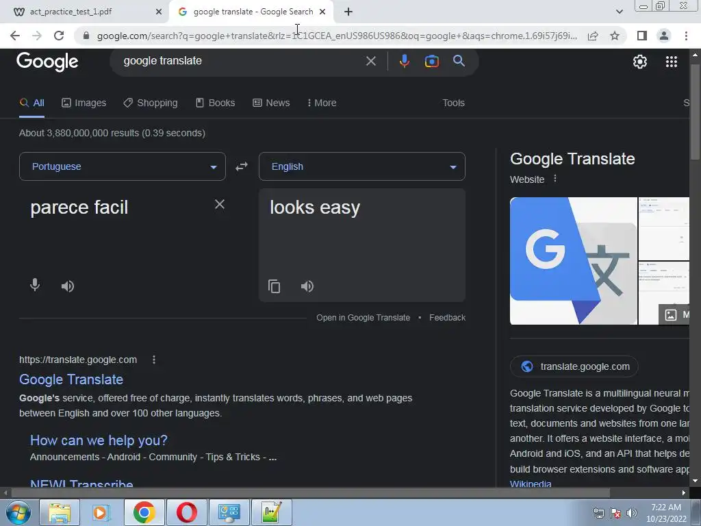The width and height of the screenshot is (701, 526).
Task: Open the browser side panel
Action: click(642, 36)
